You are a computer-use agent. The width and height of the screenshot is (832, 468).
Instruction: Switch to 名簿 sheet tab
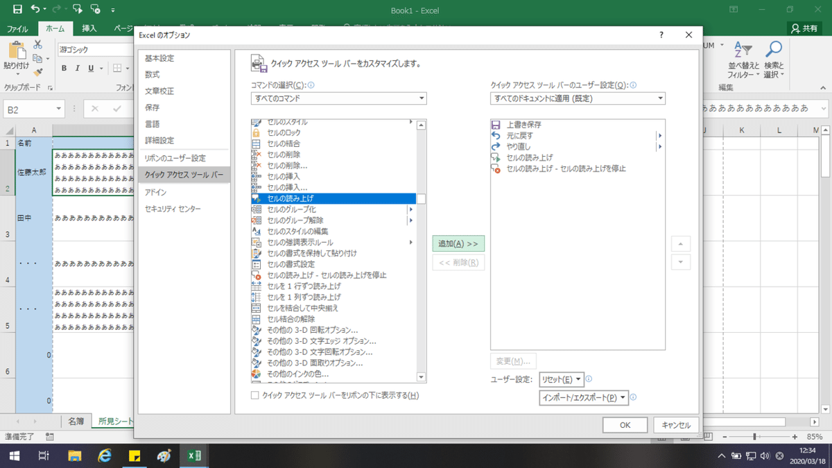tap(76, 422)
